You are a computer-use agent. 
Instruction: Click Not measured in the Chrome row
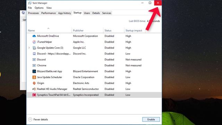click(x=133, y=66)
